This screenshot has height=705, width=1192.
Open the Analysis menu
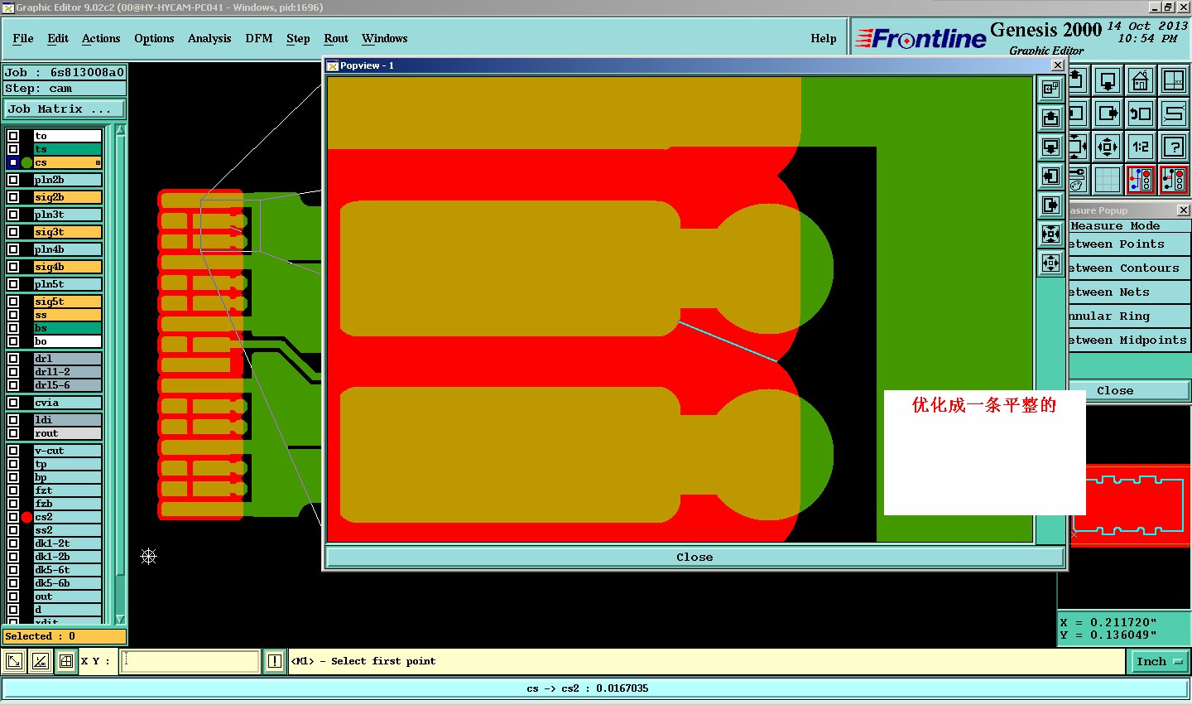[x=209, y=38]
